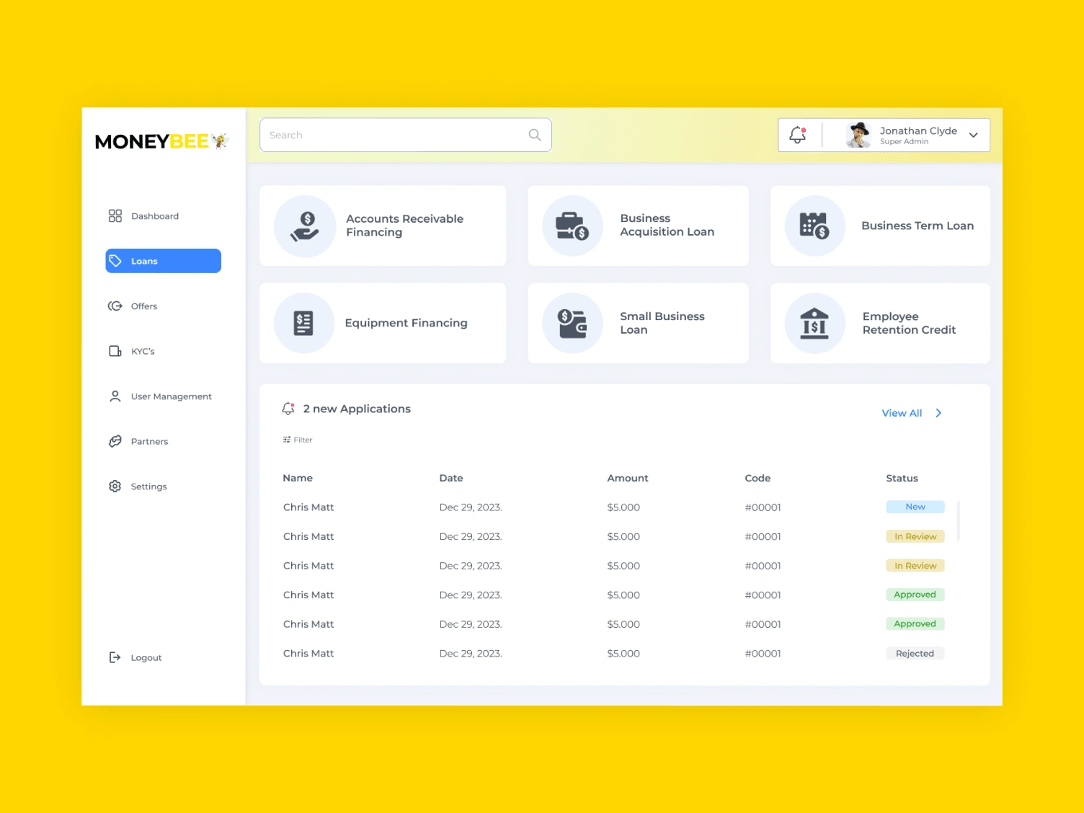Click the search magnifier icon
The height and width of the screenshot is (813, 1084).
pyautogui.click(x=535, y=135)
